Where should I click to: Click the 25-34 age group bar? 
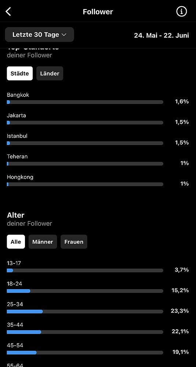click(x=85, y=312)
